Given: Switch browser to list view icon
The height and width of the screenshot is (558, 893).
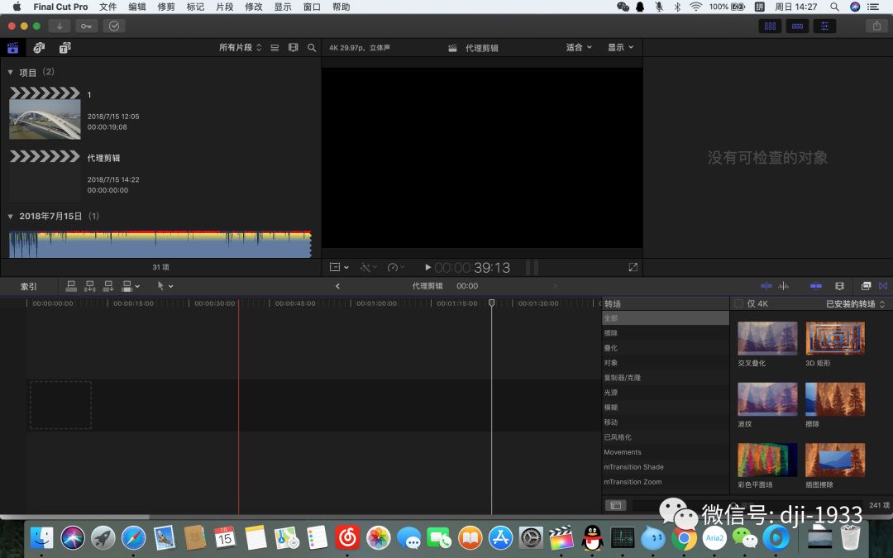Looking at the screenshot, I should (x=275, y=48).
